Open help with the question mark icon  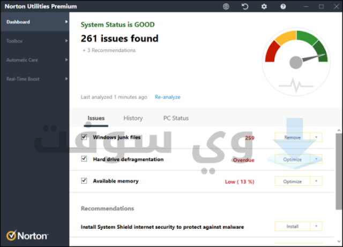[x=283, y=6]
